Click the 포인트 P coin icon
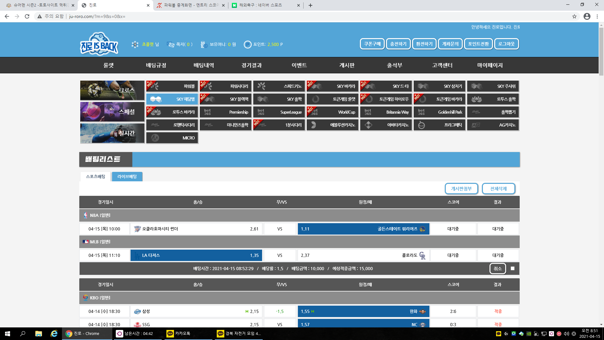Viewport: 604px width, 340px height. point(248,44)
